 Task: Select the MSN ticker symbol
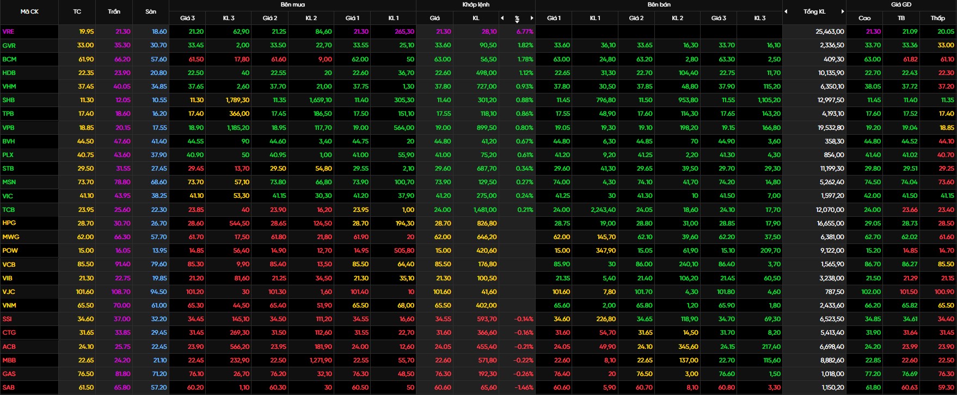click(9, 182)
